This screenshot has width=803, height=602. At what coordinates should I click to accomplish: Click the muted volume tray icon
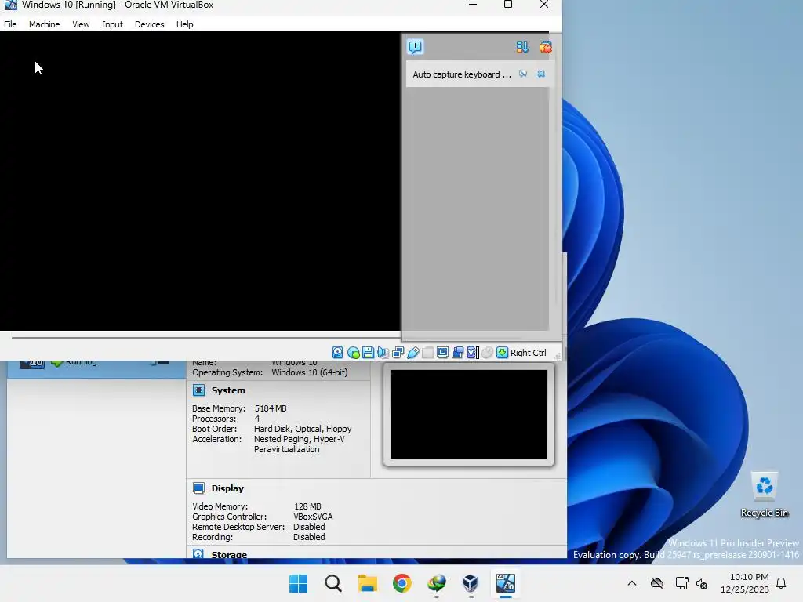tap(702, 583)
